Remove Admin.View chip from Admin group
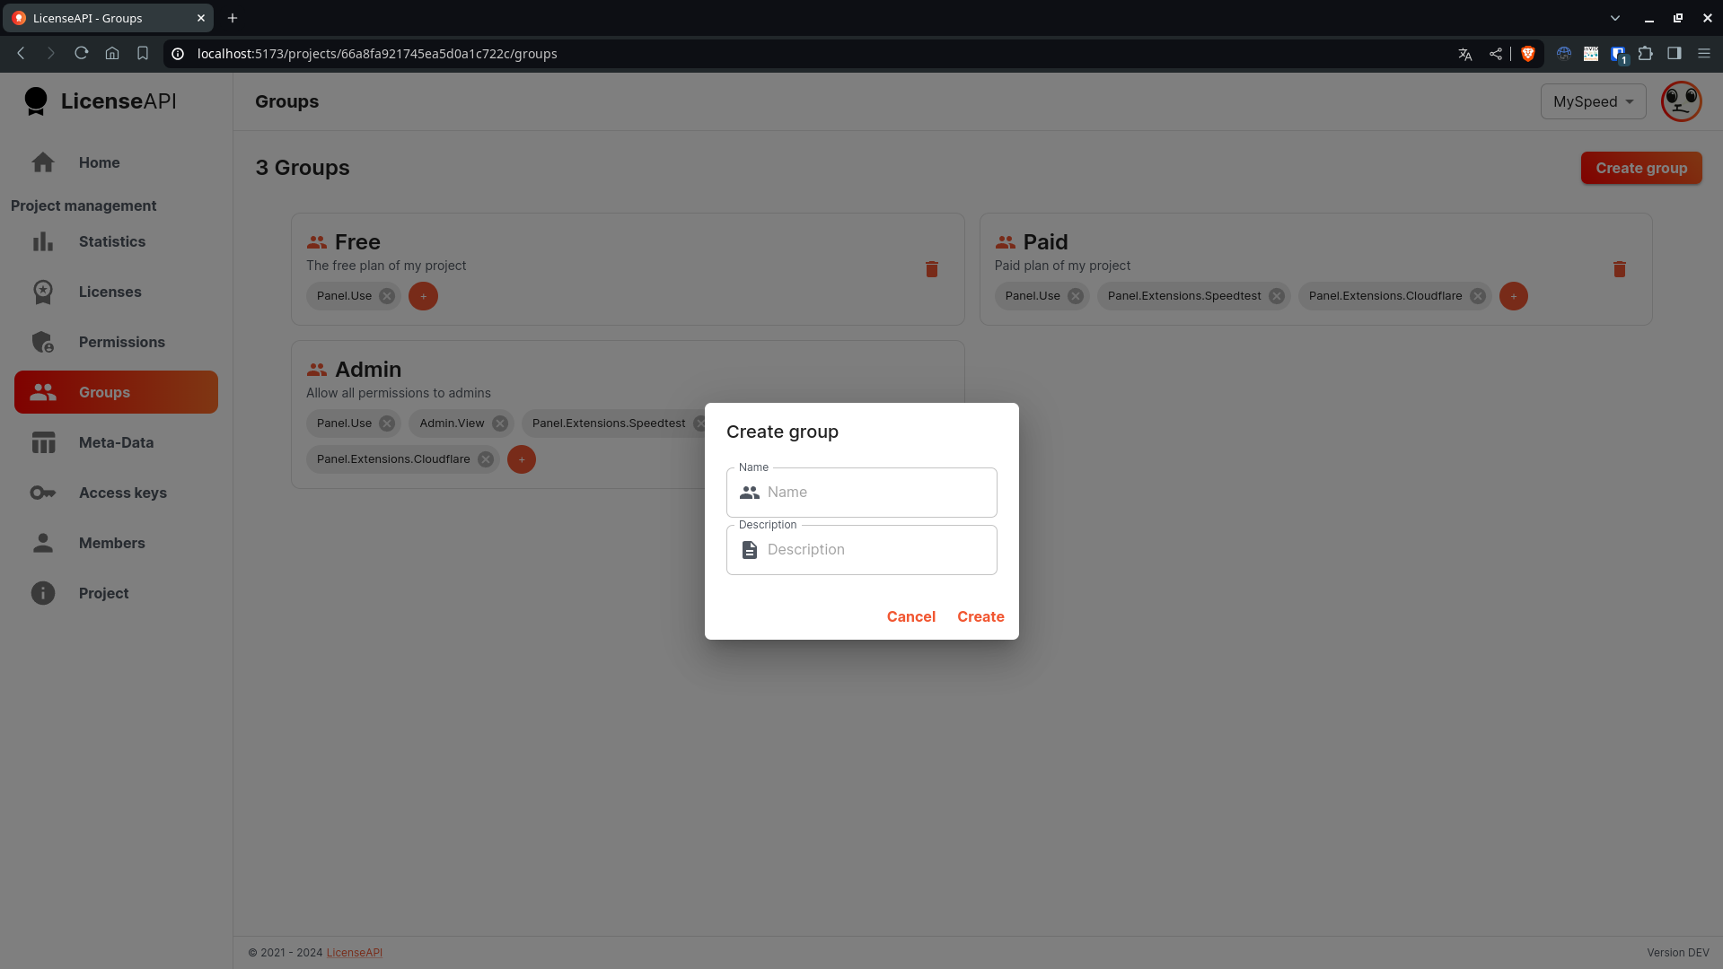The image size is (1723, 969). point(500,423)
